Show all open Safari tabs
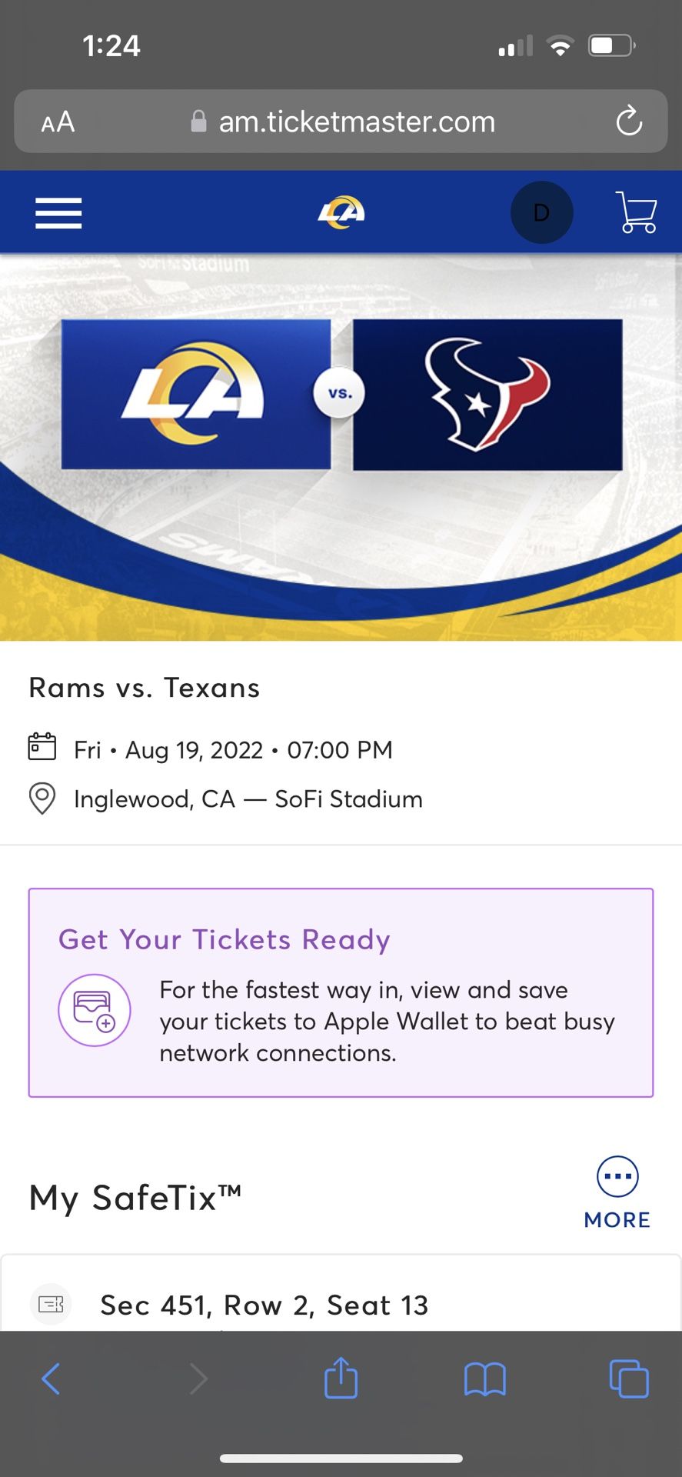This screenshot has width=682, height=1477. click(x=628, y=1379)
